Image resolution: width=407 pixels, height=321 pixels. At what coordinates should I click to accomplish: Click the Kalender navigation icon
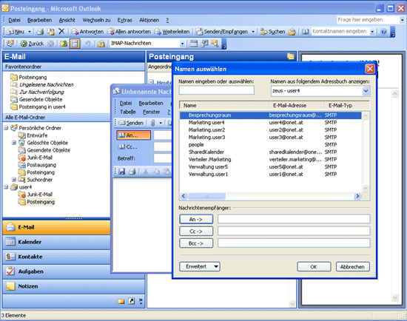pyautogui.click(x=10, y=242)
